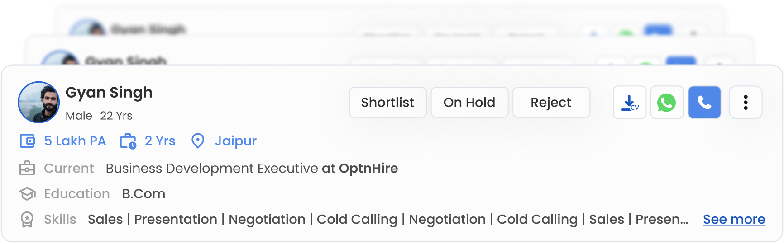Click the Skills badge icon
784x244 pixels.
27,220
